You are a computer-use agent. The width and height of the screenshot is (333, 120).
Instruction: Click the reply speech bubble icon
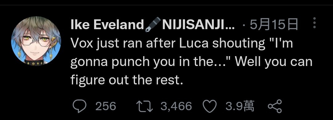click(x=80, y=106)
